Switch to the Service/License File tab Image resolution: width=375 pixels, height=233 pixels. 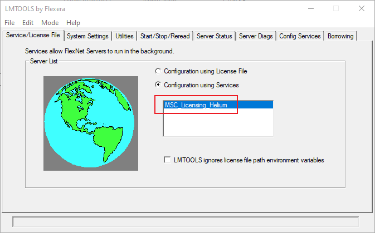pos(33,36)
